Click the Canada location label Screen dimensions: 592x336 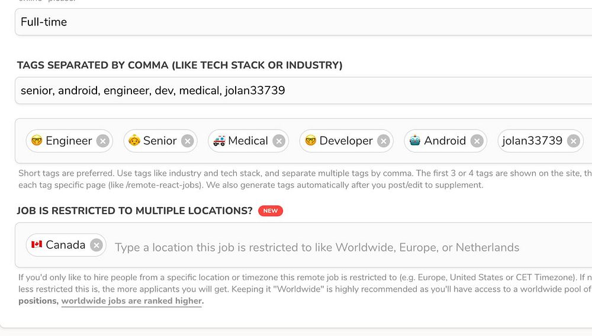(x=65, y=245)
